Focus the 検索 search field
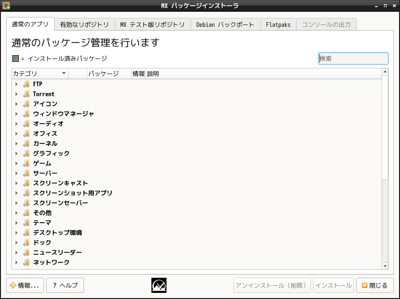Screen dimensions: 400x299 [x=353, y=58]
